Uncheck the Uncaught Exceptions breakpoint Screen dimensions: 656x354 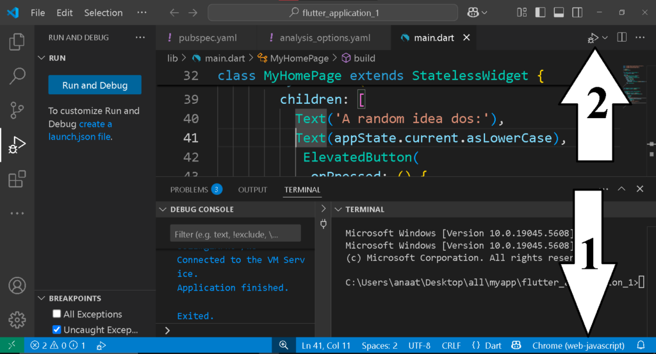tap(58, 330)
